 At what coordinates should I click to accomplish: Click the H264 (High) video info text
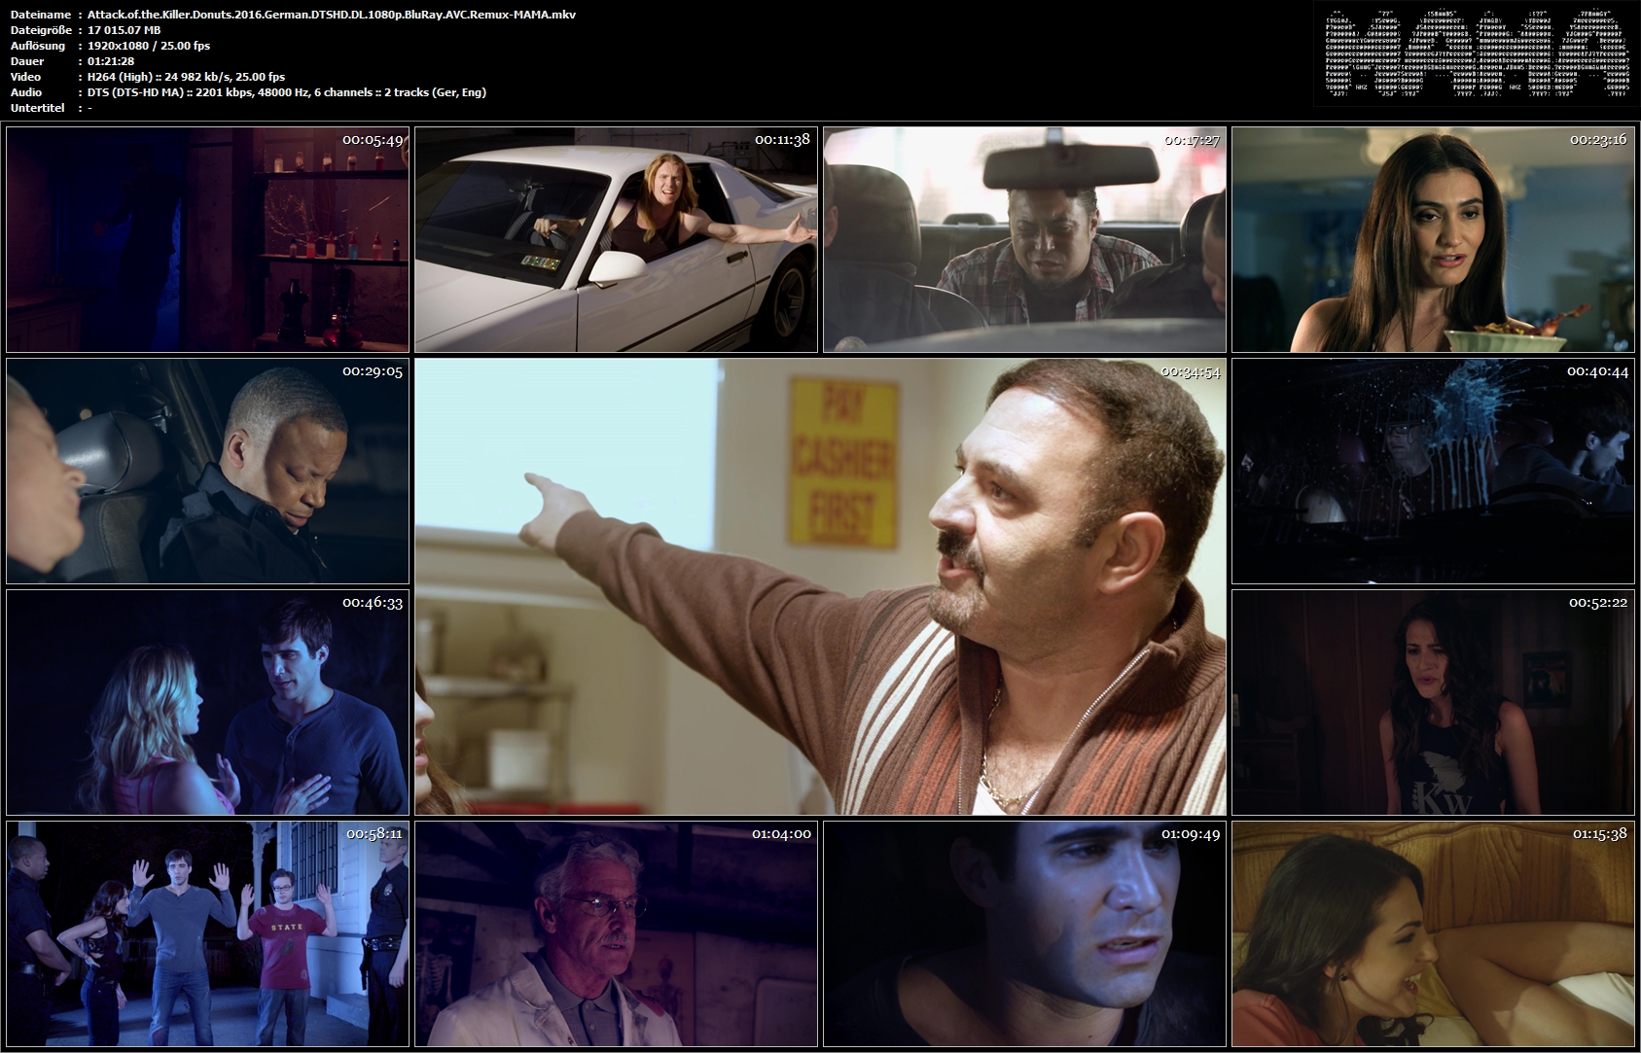187,77
